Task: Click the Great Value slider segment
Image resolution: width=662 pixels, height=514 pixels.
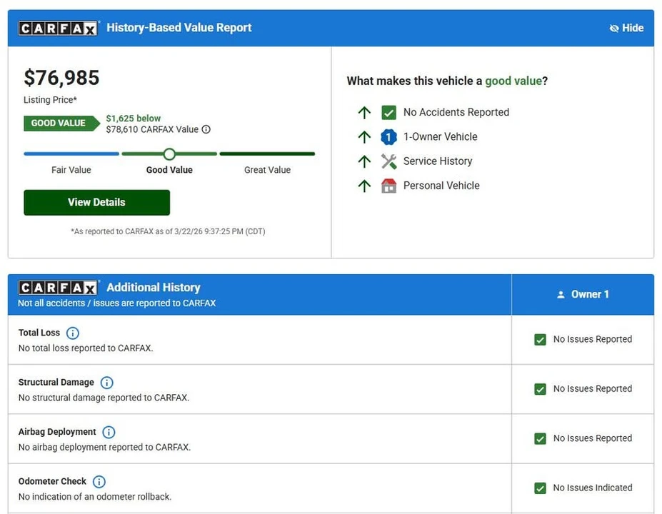Action: [267, 154]
